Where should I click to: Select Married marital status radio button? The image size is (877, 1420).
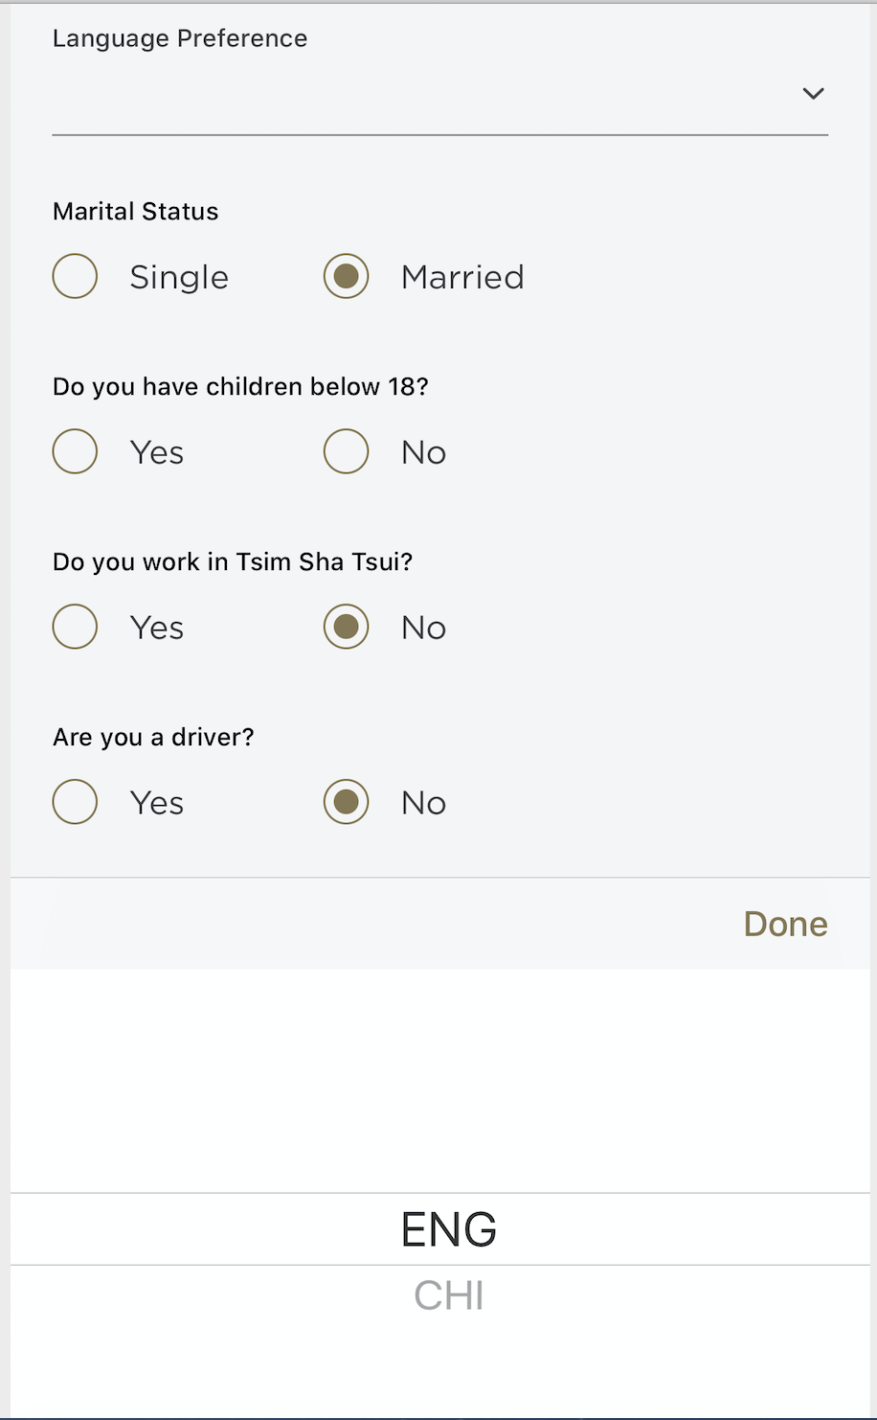click(x=346, y=277)
